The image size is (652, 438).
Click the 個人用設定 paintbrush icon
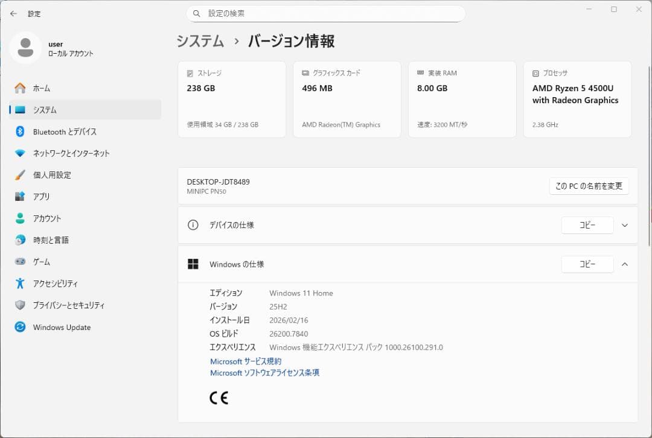click(x=20, y=175)
